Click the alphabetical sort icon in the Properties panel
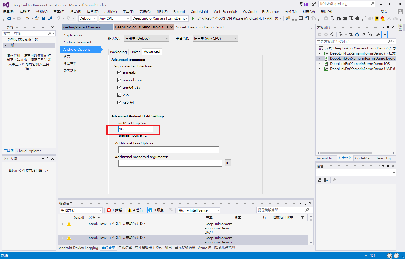Image resolution: width=405 pixels, height=259 pixels. [326, 180]
